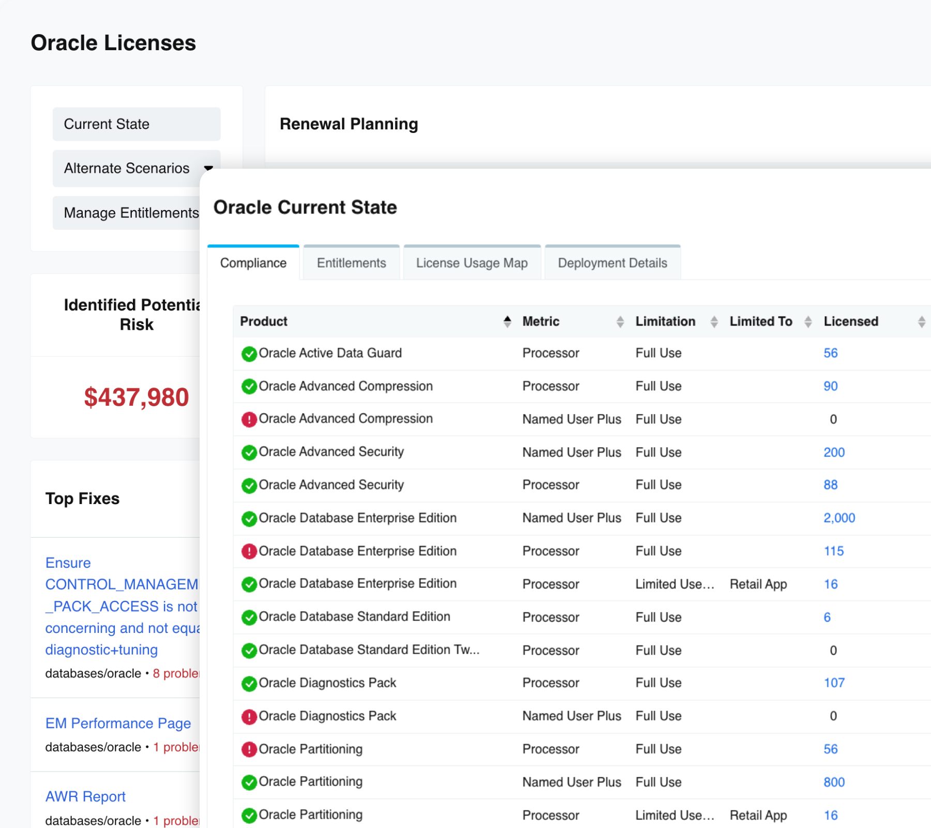
Task: Click the green compliance icon beside Oracle Active Data Guard
Action: 249,353
